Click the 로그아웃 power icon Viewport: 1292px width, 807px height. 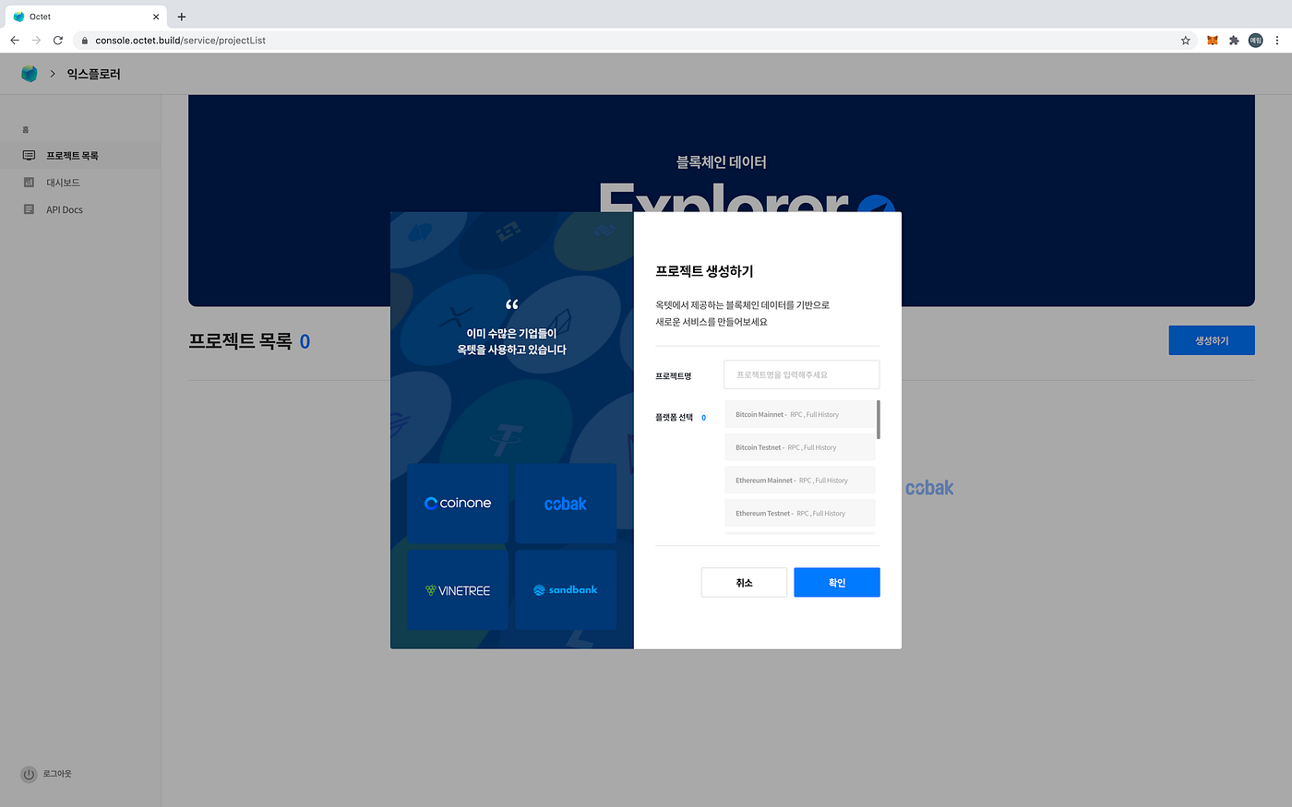[x=29, y=774]
